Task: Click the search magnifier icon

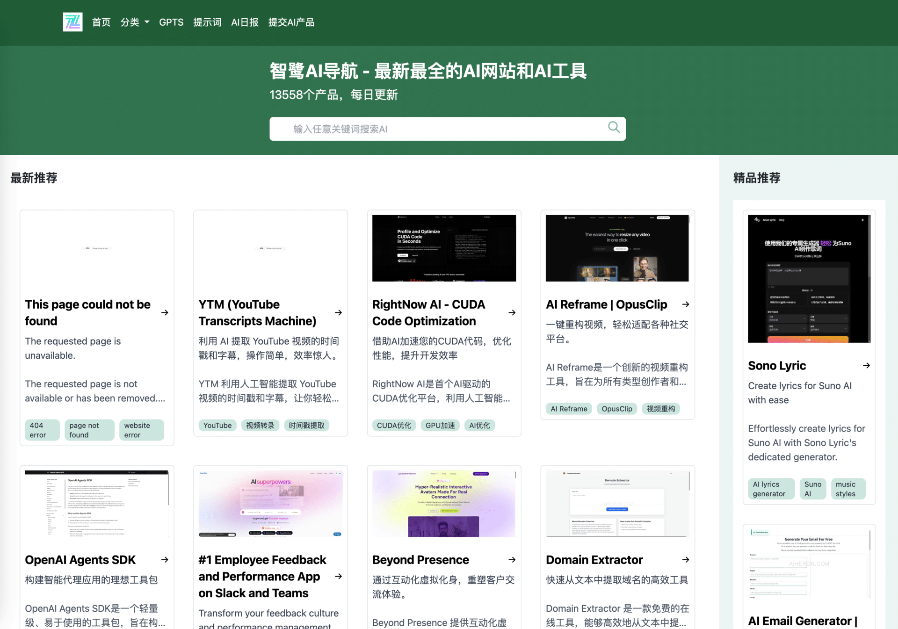Action: click(613, 127)
